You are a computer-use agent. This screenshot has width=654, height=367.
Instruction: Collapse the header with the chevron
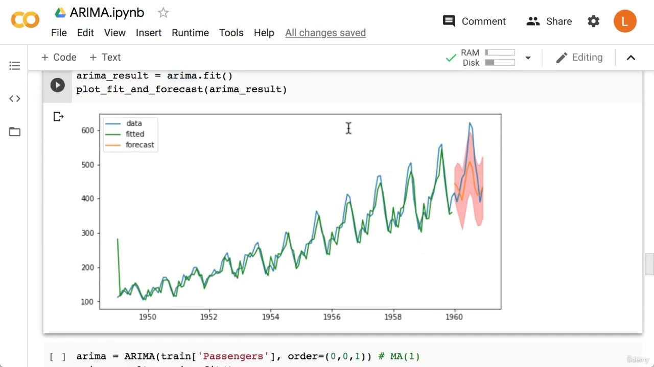point(631,58)
